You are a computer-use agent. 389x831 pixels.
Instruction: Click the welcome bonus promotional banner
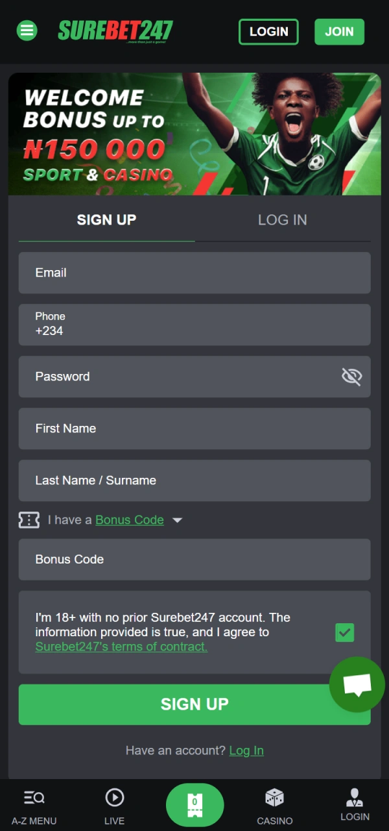coord(194,134)
